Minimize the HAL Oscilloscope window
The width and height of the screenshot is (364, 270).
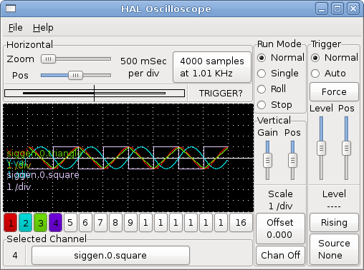coord(322,9)
